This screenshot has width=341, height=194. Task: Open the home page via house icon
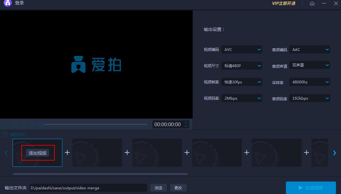click(x=312, y=3)
